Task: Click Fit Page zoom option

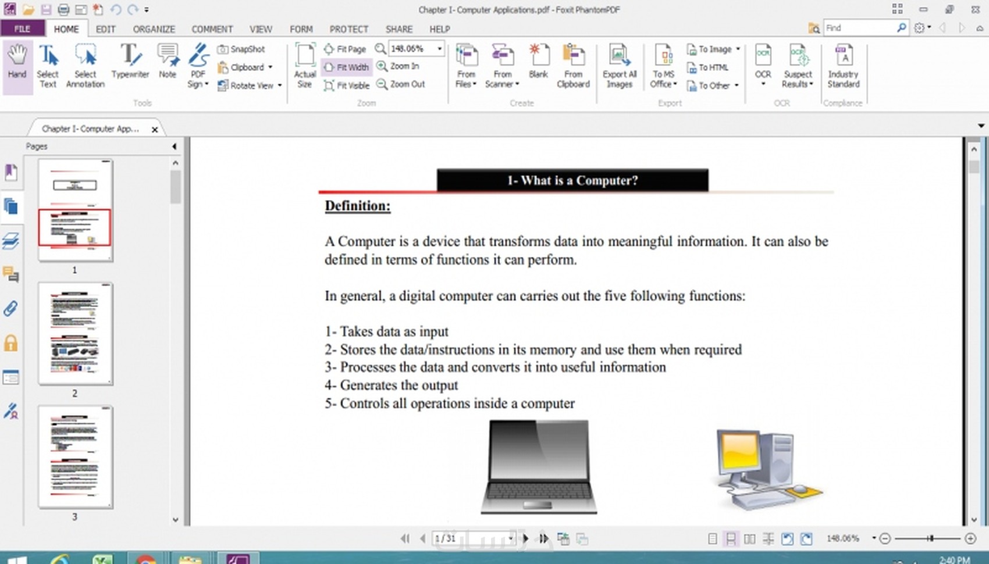Action: click(x=345, y=49)
